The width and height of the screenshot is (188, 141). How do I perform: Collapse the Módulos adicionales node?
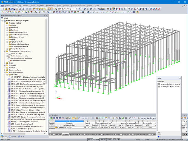pos(5,72)
